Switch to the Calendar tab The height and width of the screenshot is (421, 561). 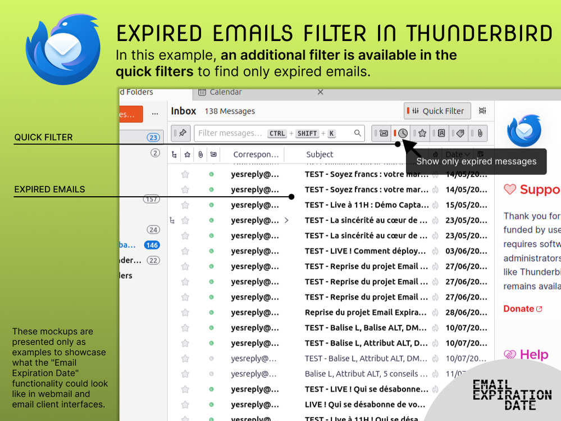point(225,92)
